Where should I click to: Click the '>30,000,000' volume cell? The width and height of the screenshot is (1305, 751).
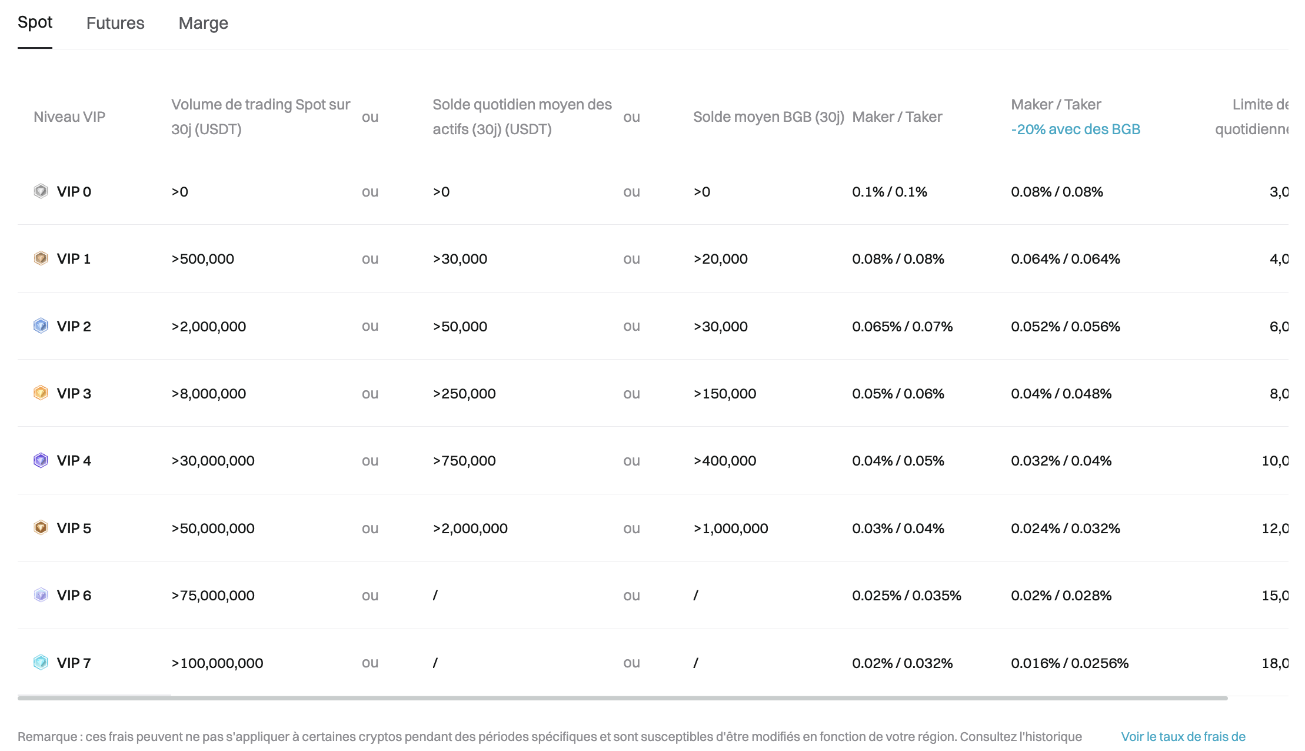213,460
